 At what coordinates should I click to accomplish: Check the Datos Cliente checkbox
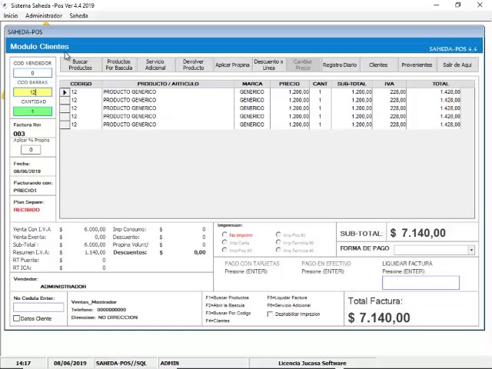pos(17,318)
